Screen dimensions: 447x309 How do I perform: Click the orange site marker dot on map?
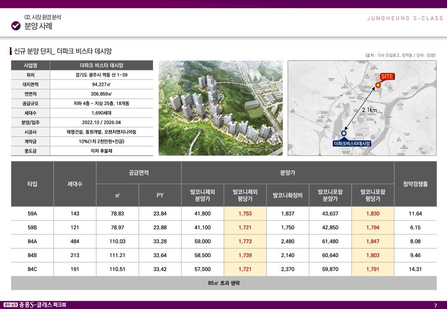(378, 85)
